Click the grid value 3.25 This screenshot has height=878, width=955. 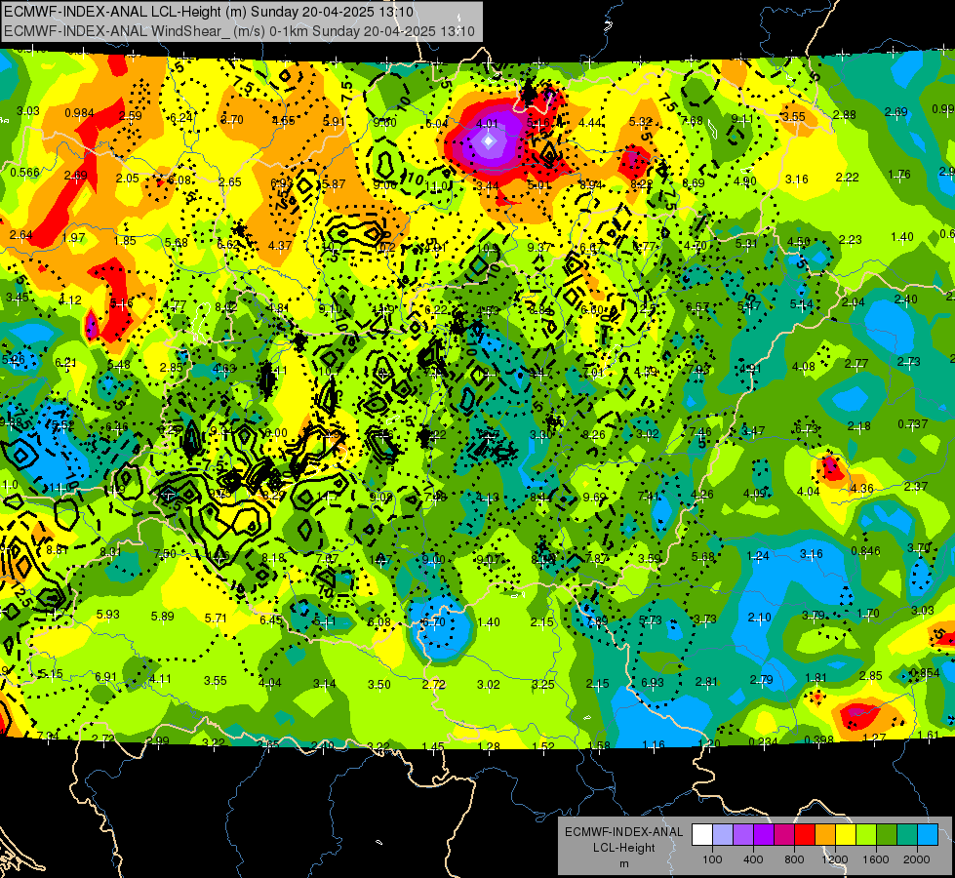click(x=542, y=684)
